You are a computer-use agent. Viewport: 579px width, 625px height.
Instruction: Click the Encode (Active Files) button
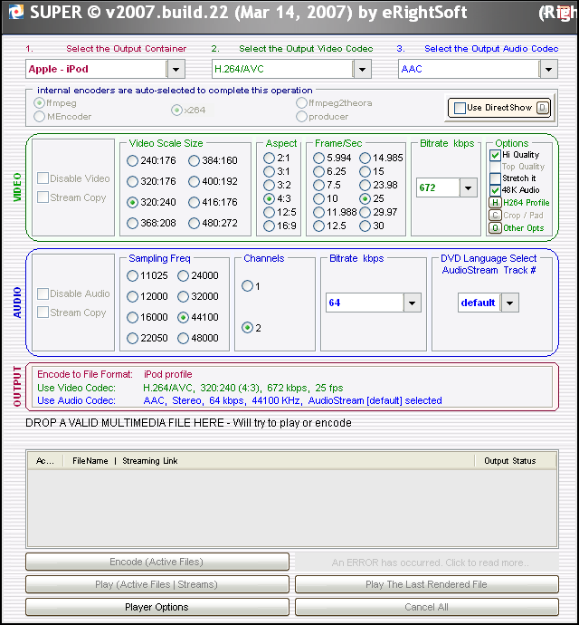pyautogui.click(x=157, y=562)
